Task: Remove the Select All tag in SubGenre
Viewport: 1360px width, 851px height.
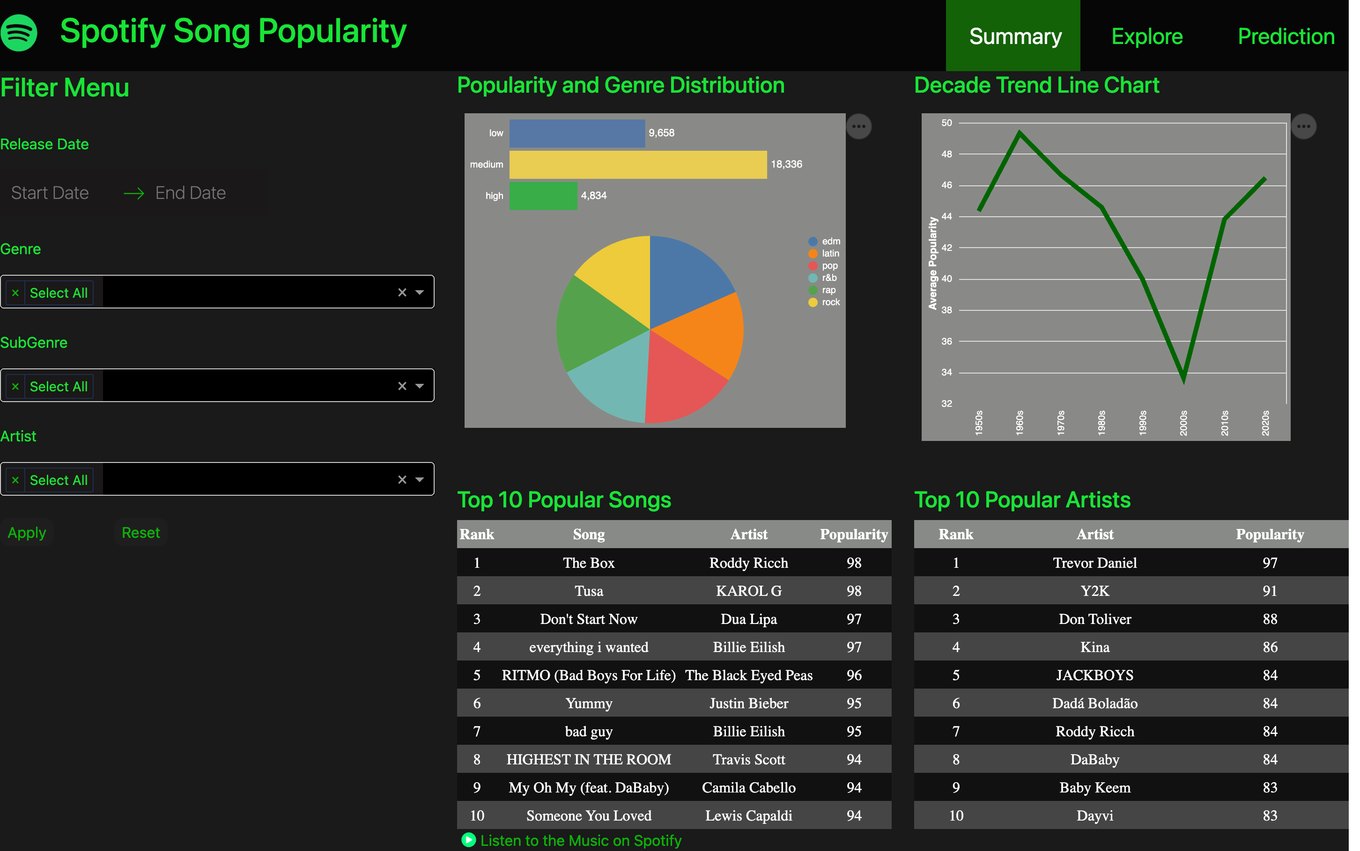Action: click(16, 387)
